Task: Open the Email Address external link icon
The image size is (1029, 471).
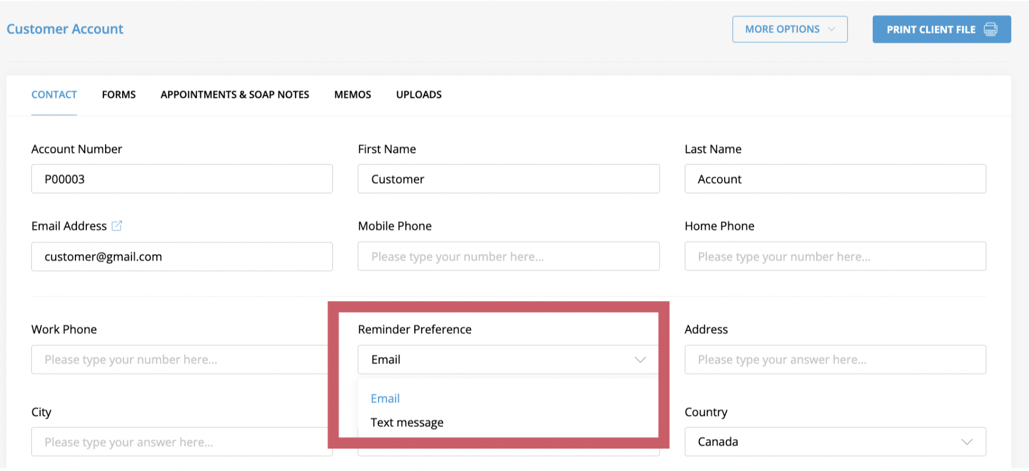Action: pos(117,226)
